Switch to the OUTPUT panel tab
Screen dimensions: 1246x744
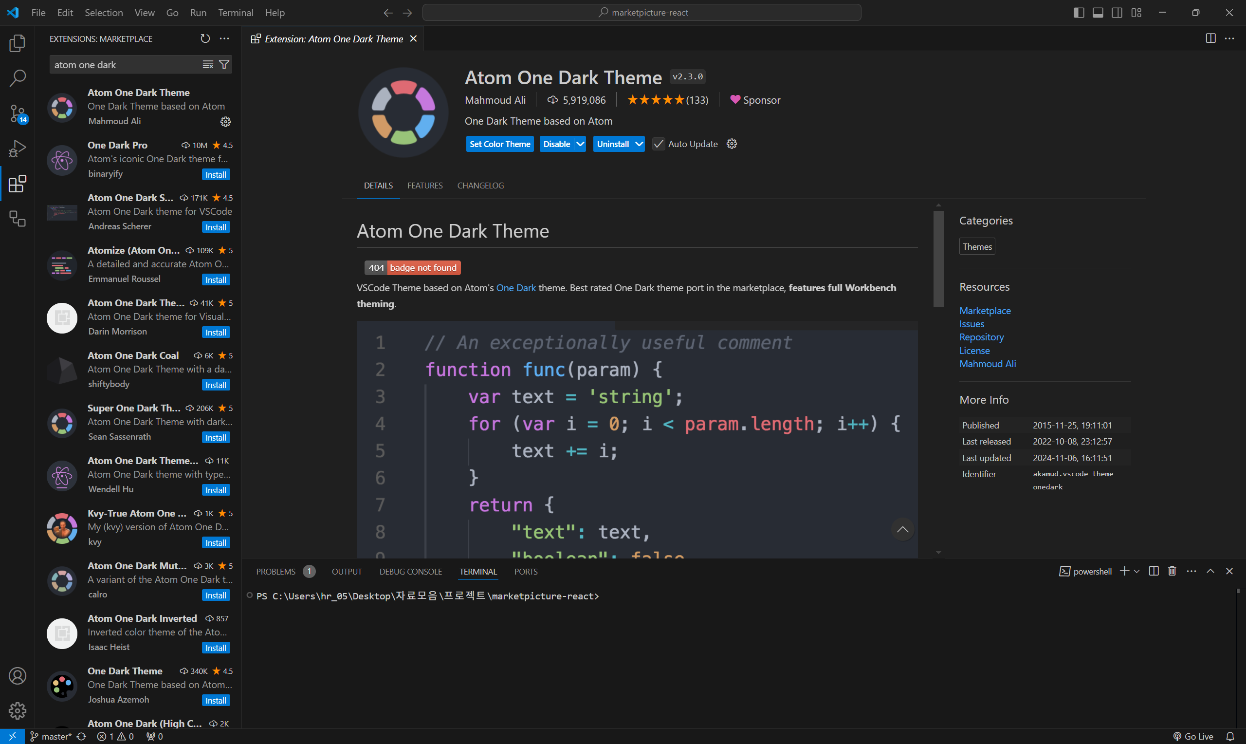point(347,572)
